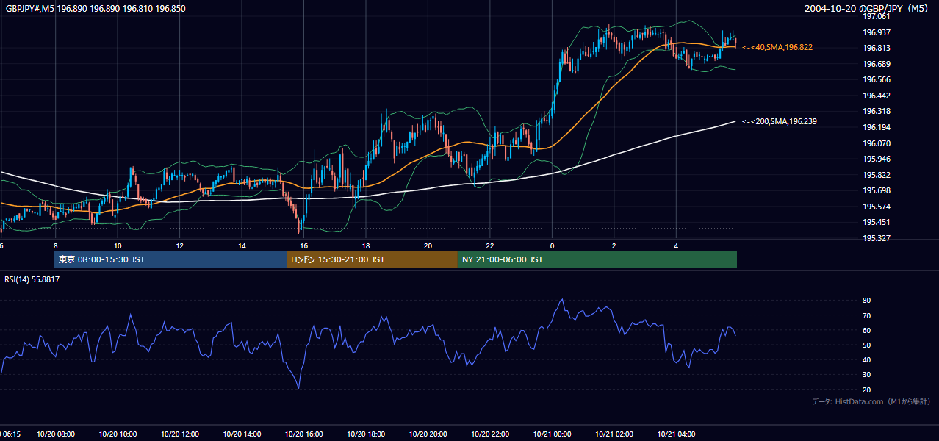Click price axis value 195.698
Viewport: 939px width, 441px height.
(x=877, y=190)
